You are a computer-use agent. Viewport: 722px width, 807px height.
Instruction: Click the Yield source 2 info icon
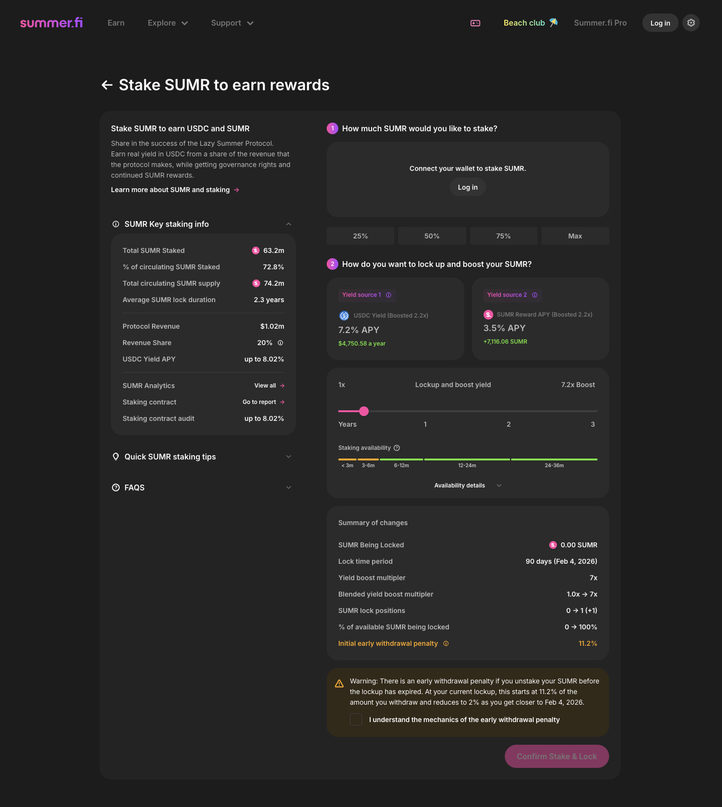coord(535,295)
